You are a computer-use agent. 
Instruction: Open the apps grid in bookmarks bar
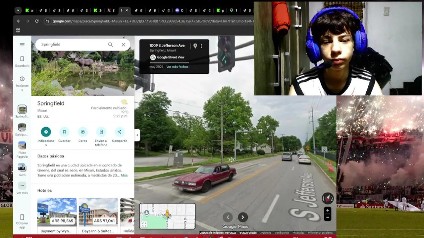click(x=18, y=30)
